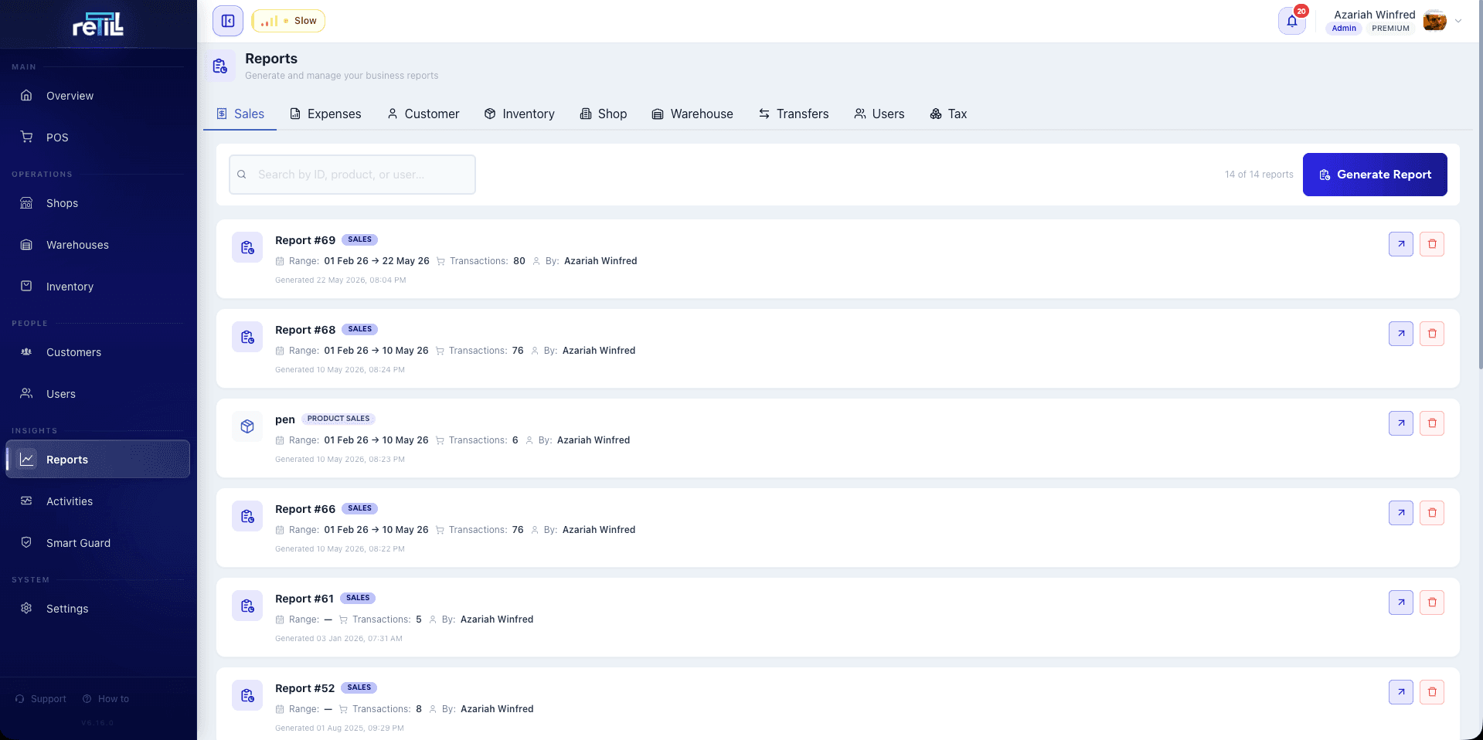Click the user profile avatar
Viewport: 1483px width, 740px height.
coord(1435,21)
